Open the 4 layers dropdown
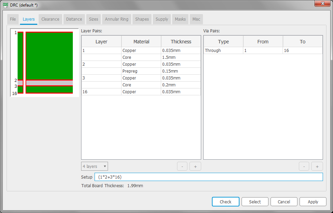333x213 pixels. pos(95,167)
